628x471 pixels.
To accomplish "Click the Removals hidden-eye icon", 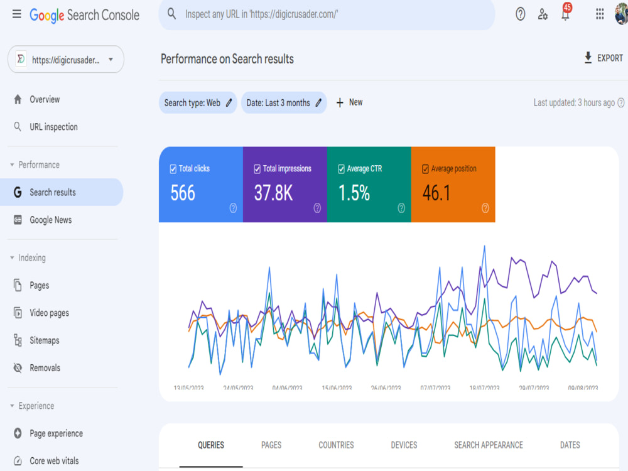I will [18, 367].
